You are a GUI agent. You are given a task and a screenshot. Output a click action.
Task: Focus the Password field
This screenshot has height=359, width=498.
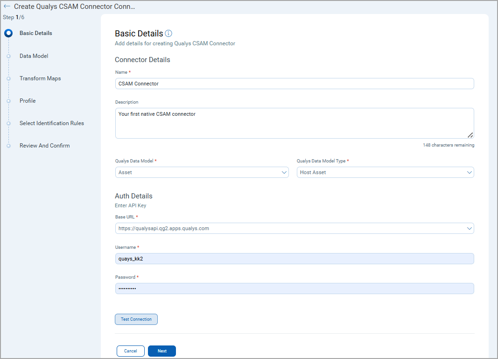point(295,289)
